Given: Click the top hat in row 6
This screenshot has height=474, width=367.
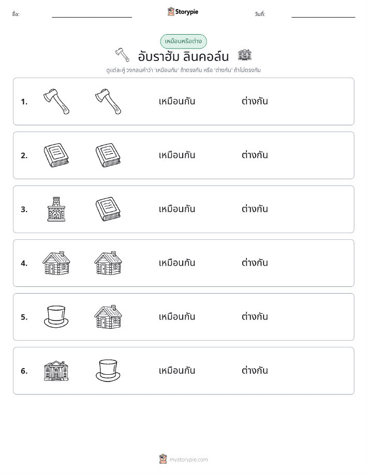Looking at the screenshot, I should (108, 371).
